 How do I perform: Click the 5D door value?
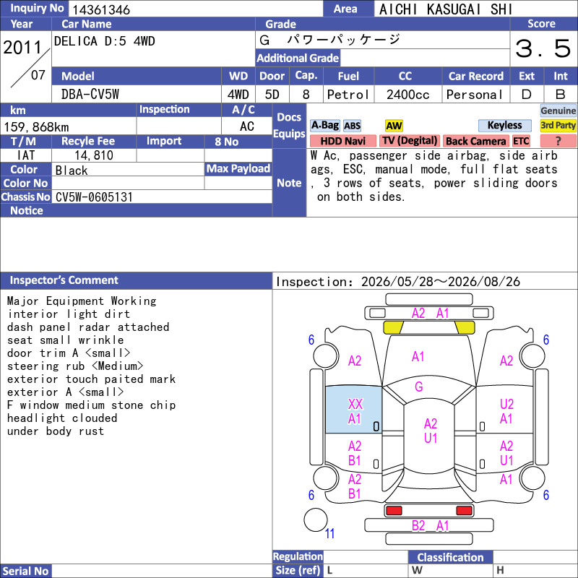pyautogui.click(x=272, y=95)
